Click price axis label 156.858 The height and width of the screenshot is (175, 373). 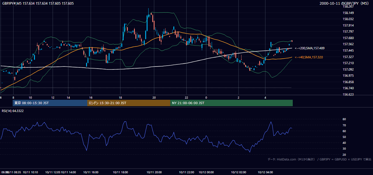[348, 82]
